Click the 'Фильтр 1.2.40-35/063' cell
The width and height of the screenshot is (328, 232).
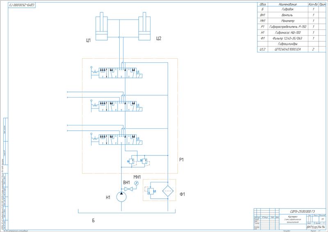pos(287,38)
